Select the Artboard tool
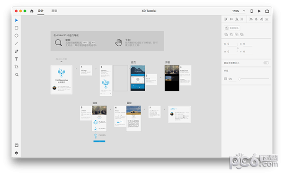Viewport: 284px width, 175px height. (x=17, y=67)
